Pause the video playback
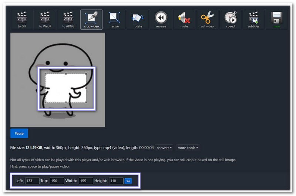Screen dimensions: 296x196 pos(19,133)
